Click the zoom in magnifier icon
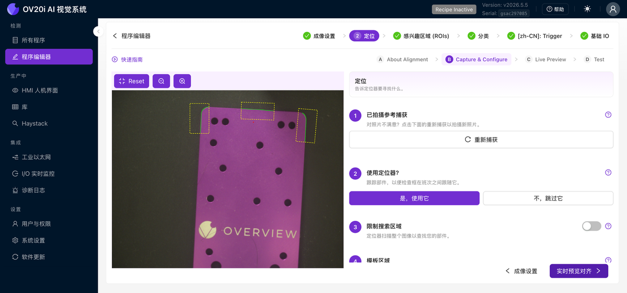The image size is (627, 293). [x=182, y=81]
